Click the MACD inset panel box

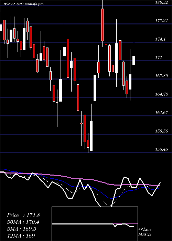(x=95, y=224)
